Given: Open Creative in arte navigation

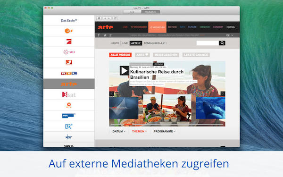Looking at the screenshot, I should point(205,27).
